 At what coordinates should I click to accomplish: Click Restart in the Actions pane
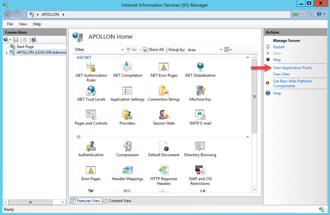(x=279, y=47)
